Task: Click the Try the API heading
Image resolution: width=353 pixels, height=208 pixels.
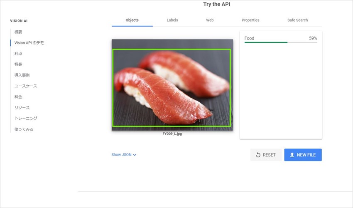Action: (216, 4)
